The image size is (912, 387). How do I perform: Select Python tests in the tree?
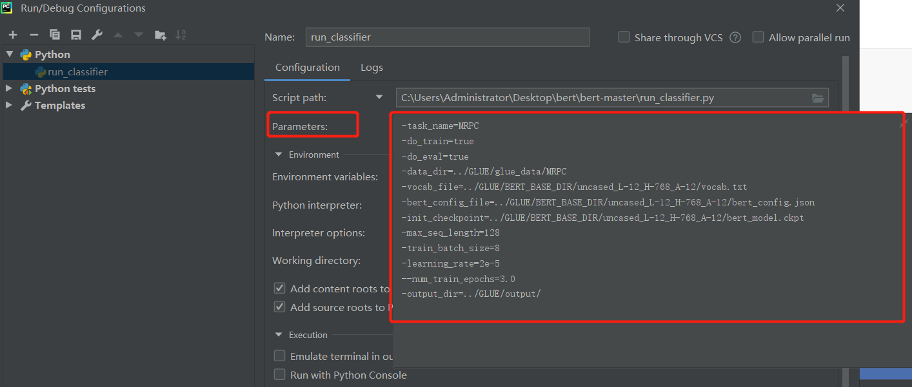[x=65, y=88]
